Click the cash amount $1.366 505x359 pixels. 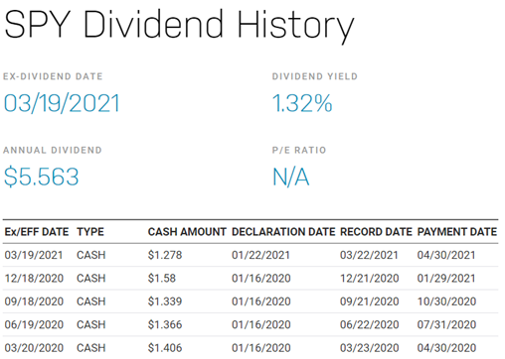[165, 324]
